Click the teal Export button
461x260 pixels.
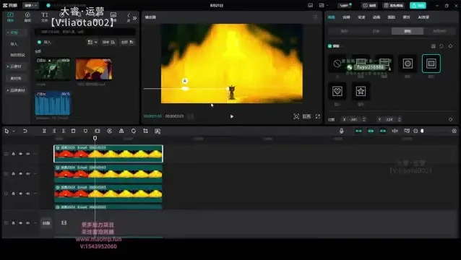tap(418, 5)
